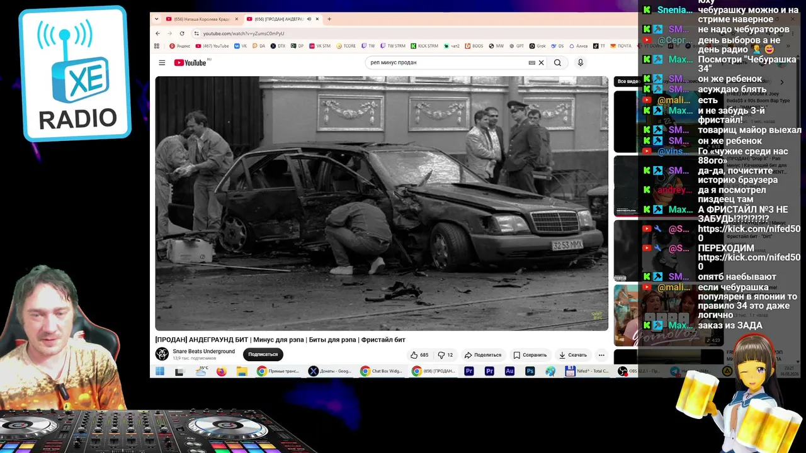Open the KICK STRM bookmark
806x453 pixels.
(424, 46)
